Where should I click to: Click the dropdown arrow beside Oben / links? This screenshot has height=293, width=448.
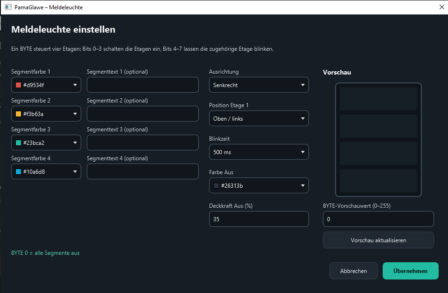[x=302, y=118]
